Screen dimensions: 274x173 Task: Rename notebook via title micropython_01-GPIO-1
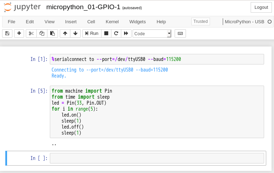(x=83, y=7)
